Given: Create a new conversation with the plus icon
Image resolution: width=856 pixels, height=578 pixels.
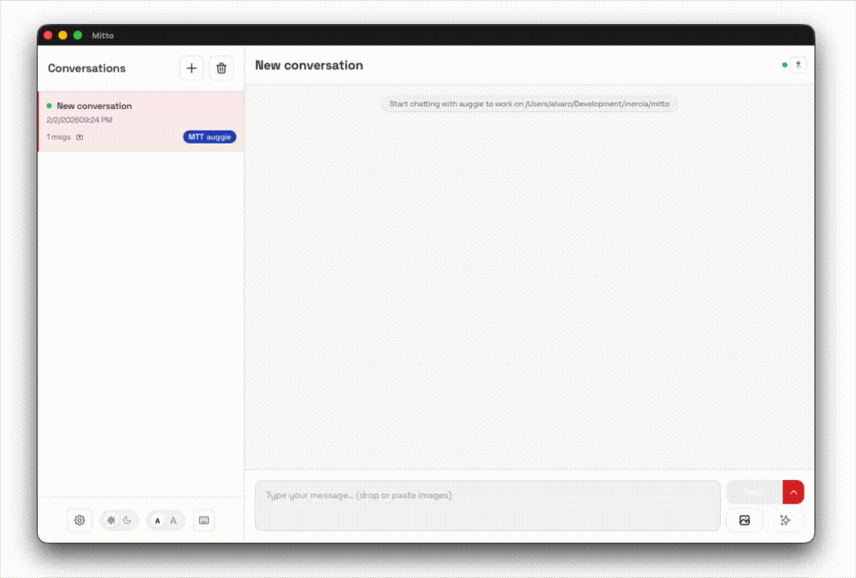Looking at the screenshot, I should click(x=192, y=68).
